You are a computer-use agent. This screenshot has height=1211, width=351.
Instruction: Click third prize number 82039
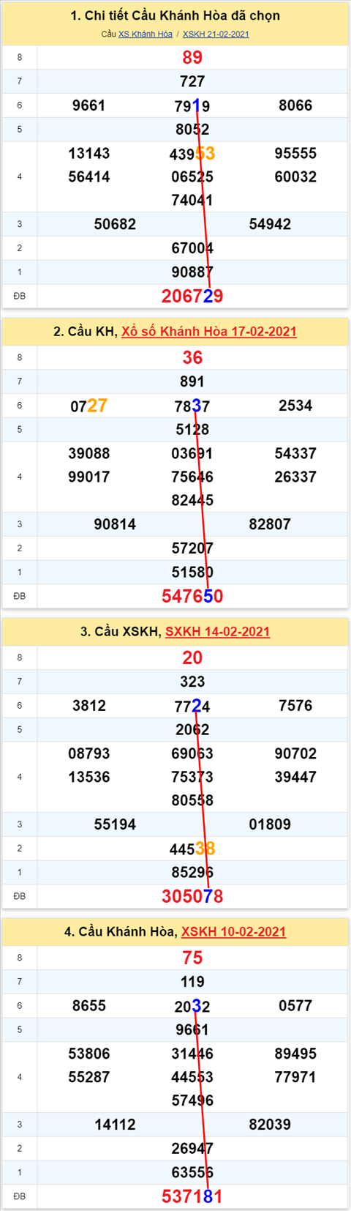(x=270, y=1125)
